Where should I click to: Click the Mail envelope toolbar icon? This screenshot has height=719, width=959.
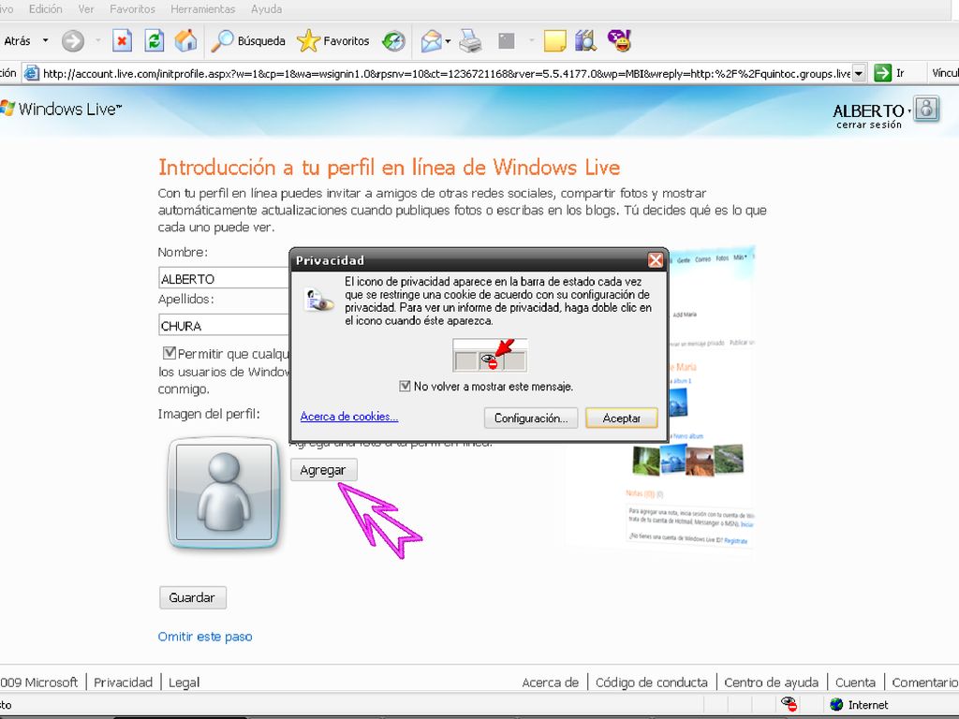click(431, 41)
